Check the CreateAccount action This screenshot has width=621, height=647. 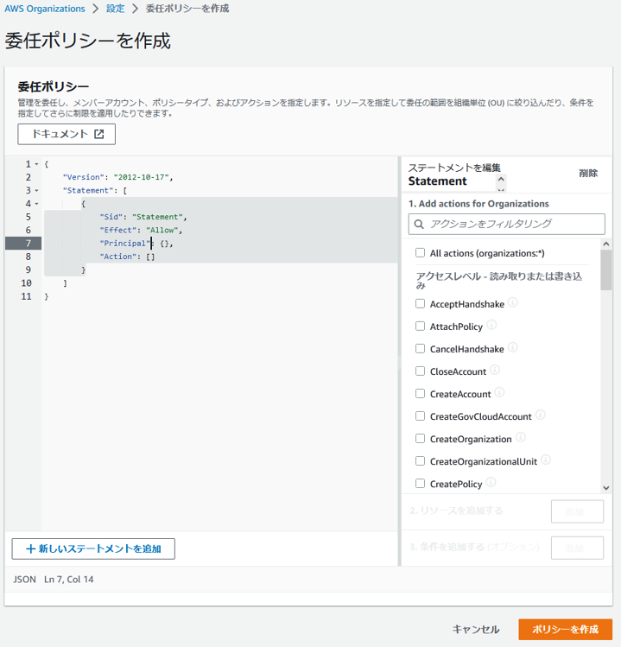(x=420, y=394)
